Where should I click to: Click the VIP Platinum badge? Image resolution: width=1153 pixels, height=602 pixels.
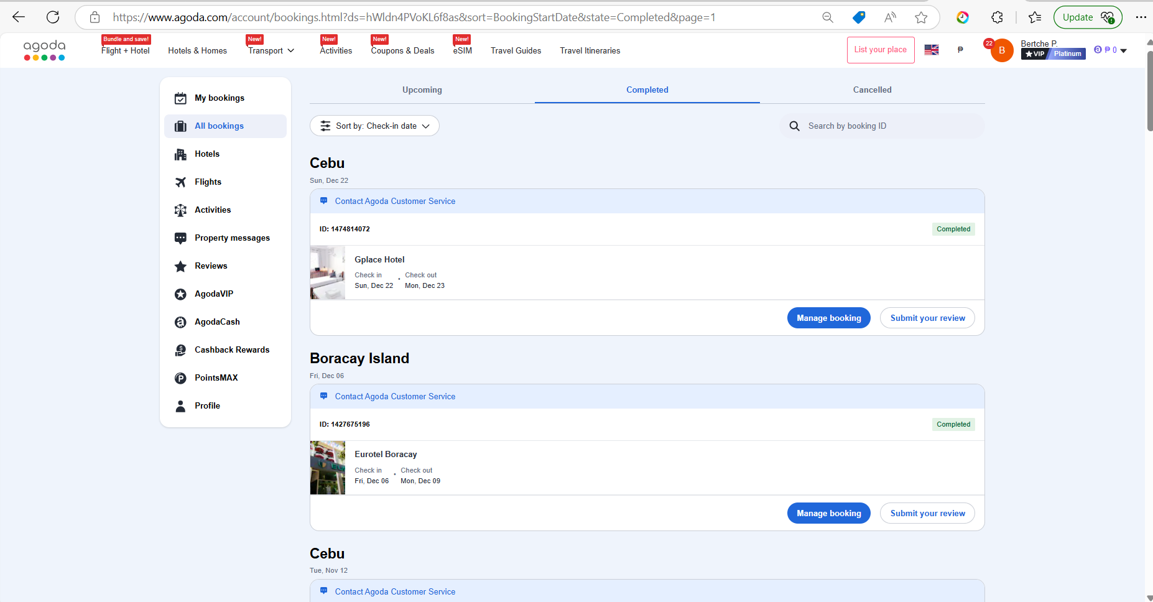pos(1053,54)
